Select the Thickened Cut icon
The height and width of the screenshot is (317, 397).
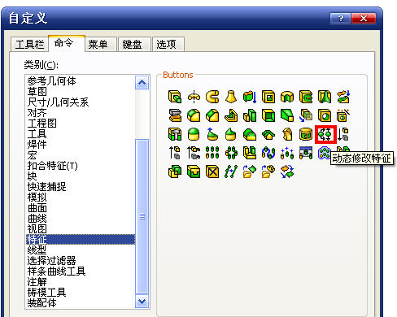[343, 97]
